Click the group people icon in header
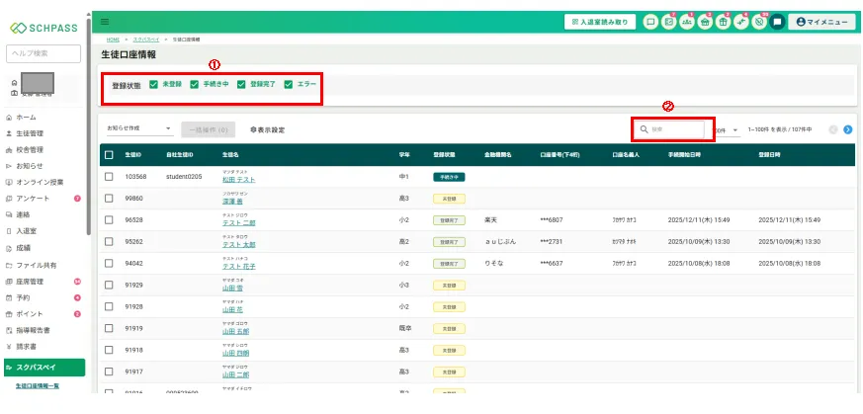 tap(686, 21)
